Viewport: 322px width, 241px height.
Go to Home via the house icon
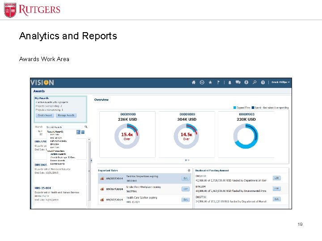(194, 83)
